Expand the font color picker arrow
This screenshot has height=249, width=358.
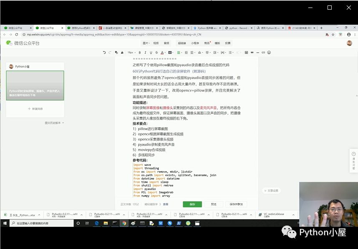click(x=165, y=53)
